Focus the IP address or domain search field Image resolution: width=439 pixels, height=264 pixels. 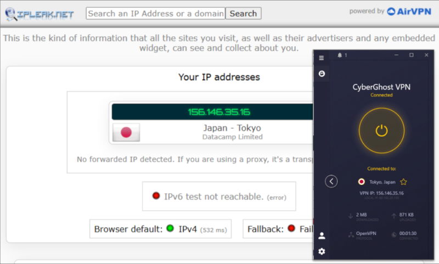pyautogui.click(x=156, y=13)
